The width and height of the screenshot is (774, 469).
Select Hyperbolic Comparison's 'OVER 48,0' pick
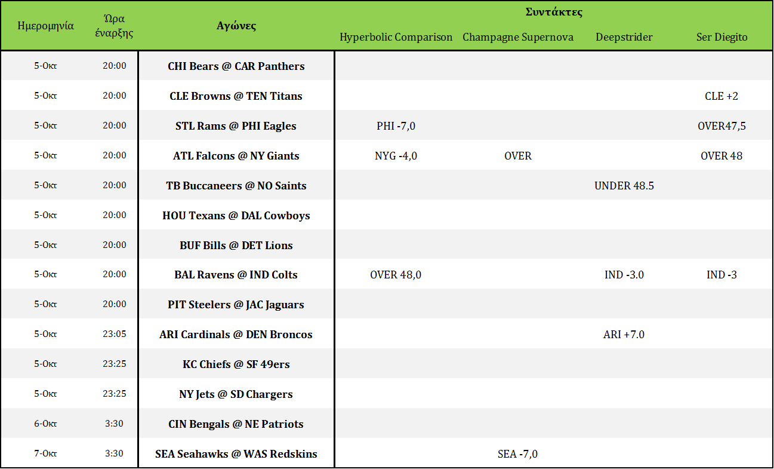(x=396, y=275)
